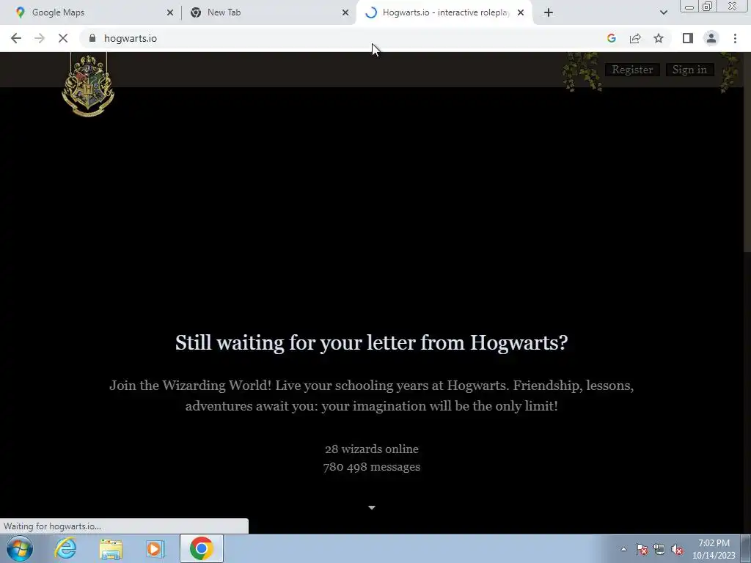This screenshot has width=751, height=563.
Task: Open the Chrome three-dot menu
Action: pyautogui.click(x=735, y=38)
